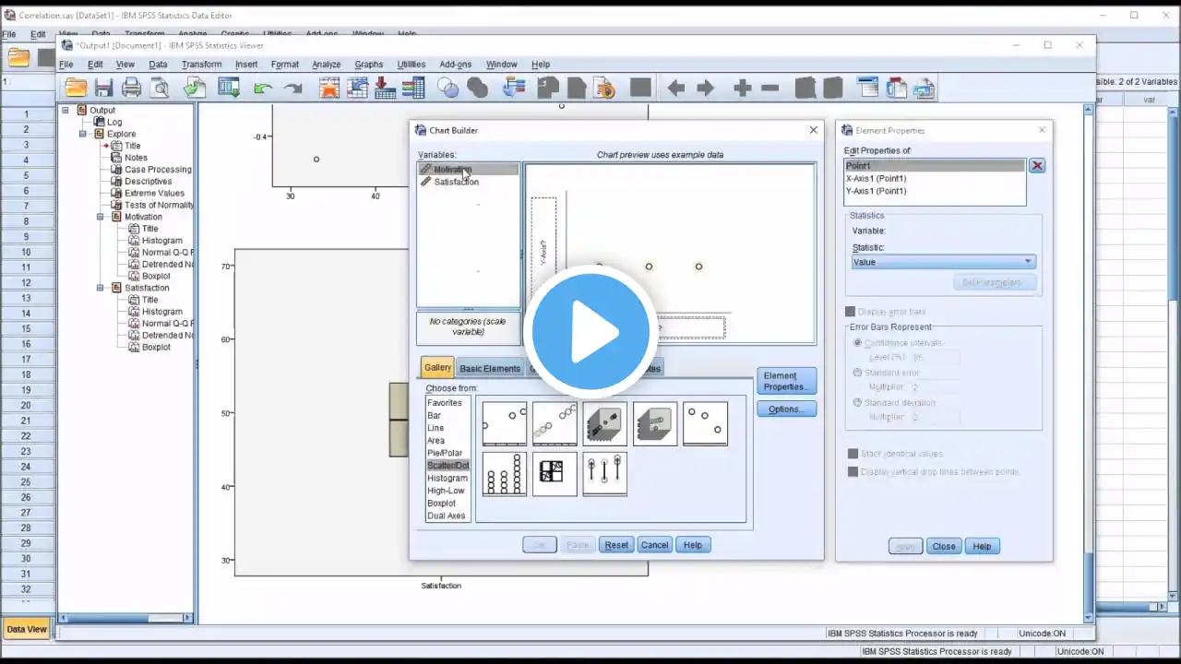
Task: Choose Boxplot from the gallery list
Action: tap(442, 504)
